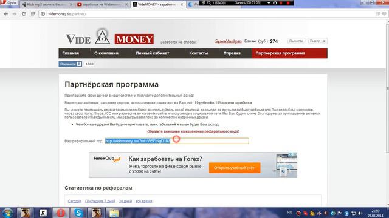Click the share counter showing 1303

pos(89,64)
